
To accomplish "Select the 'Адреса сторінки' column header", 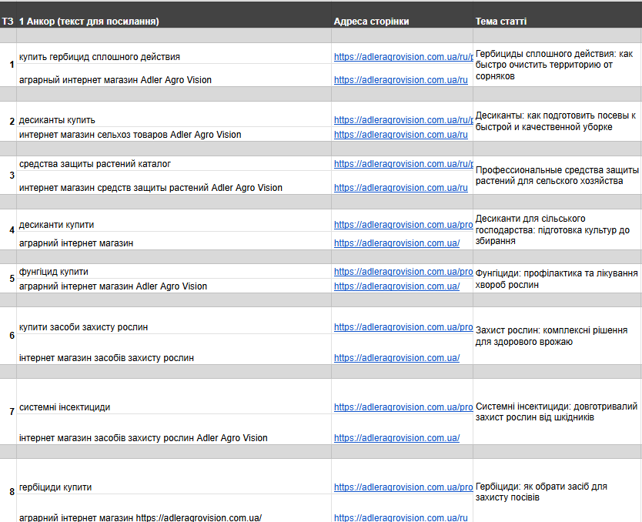I will click(x=371, y=22).
